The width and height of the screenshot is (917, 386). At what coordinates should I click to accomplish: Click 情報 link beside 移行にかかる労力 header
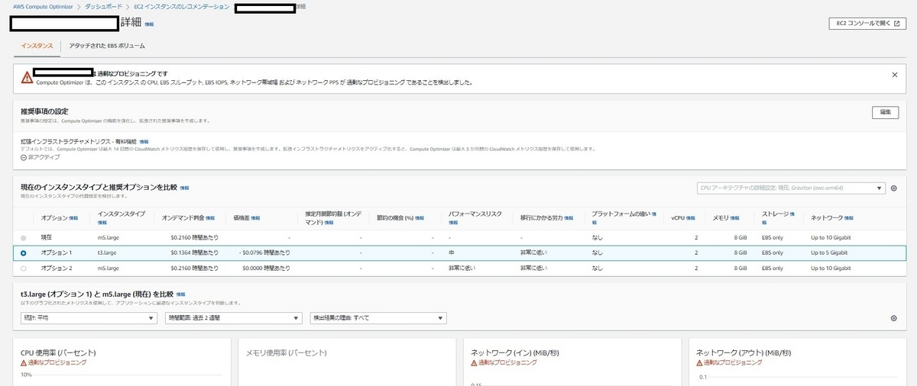569,218
